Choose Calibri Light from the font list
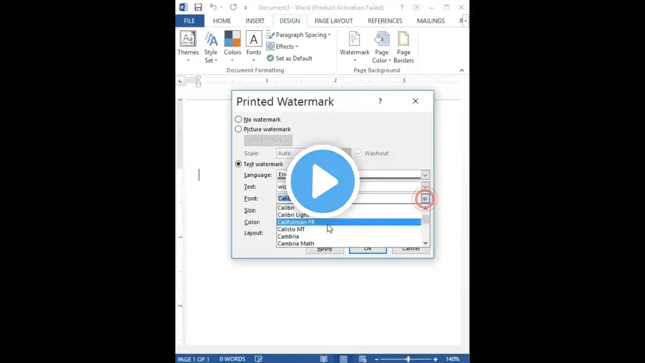This screenshot has height=363, width=645. (x=349, y=215)
